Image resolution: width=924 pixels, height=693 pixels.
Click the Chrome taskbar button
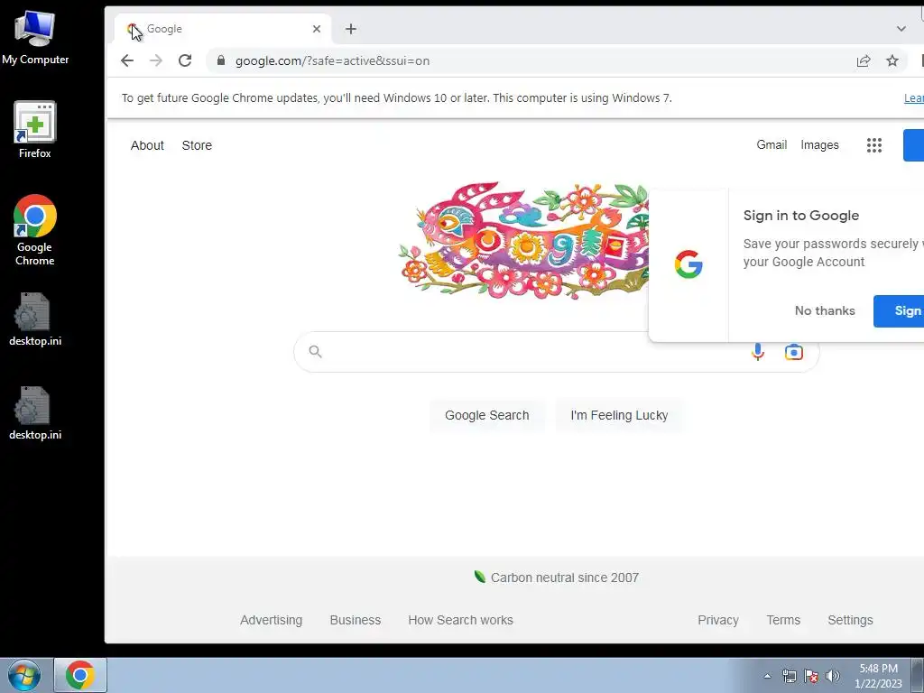[x=80, y=675]
